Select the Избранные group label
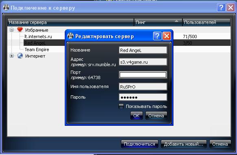 (x=37, y=30)
